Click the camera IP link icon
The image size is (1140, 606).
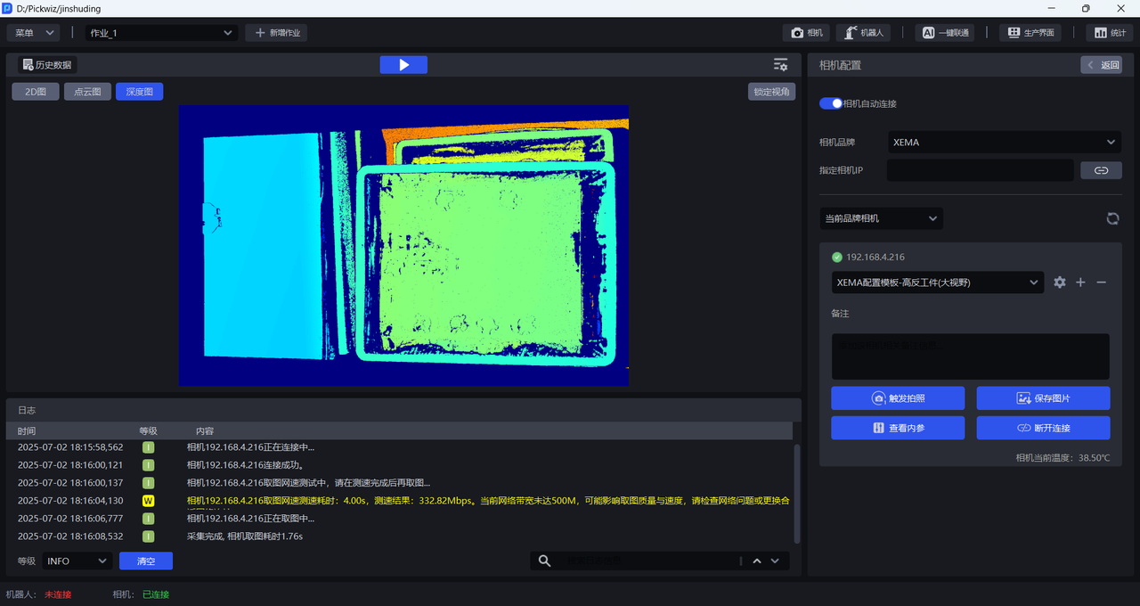click(1101, 170)
